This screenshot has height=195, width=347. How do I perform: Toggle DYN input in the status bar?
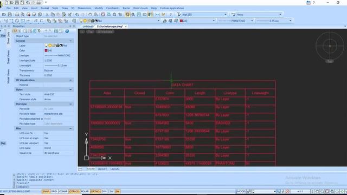pyautogui.click(x=104, y=191)
